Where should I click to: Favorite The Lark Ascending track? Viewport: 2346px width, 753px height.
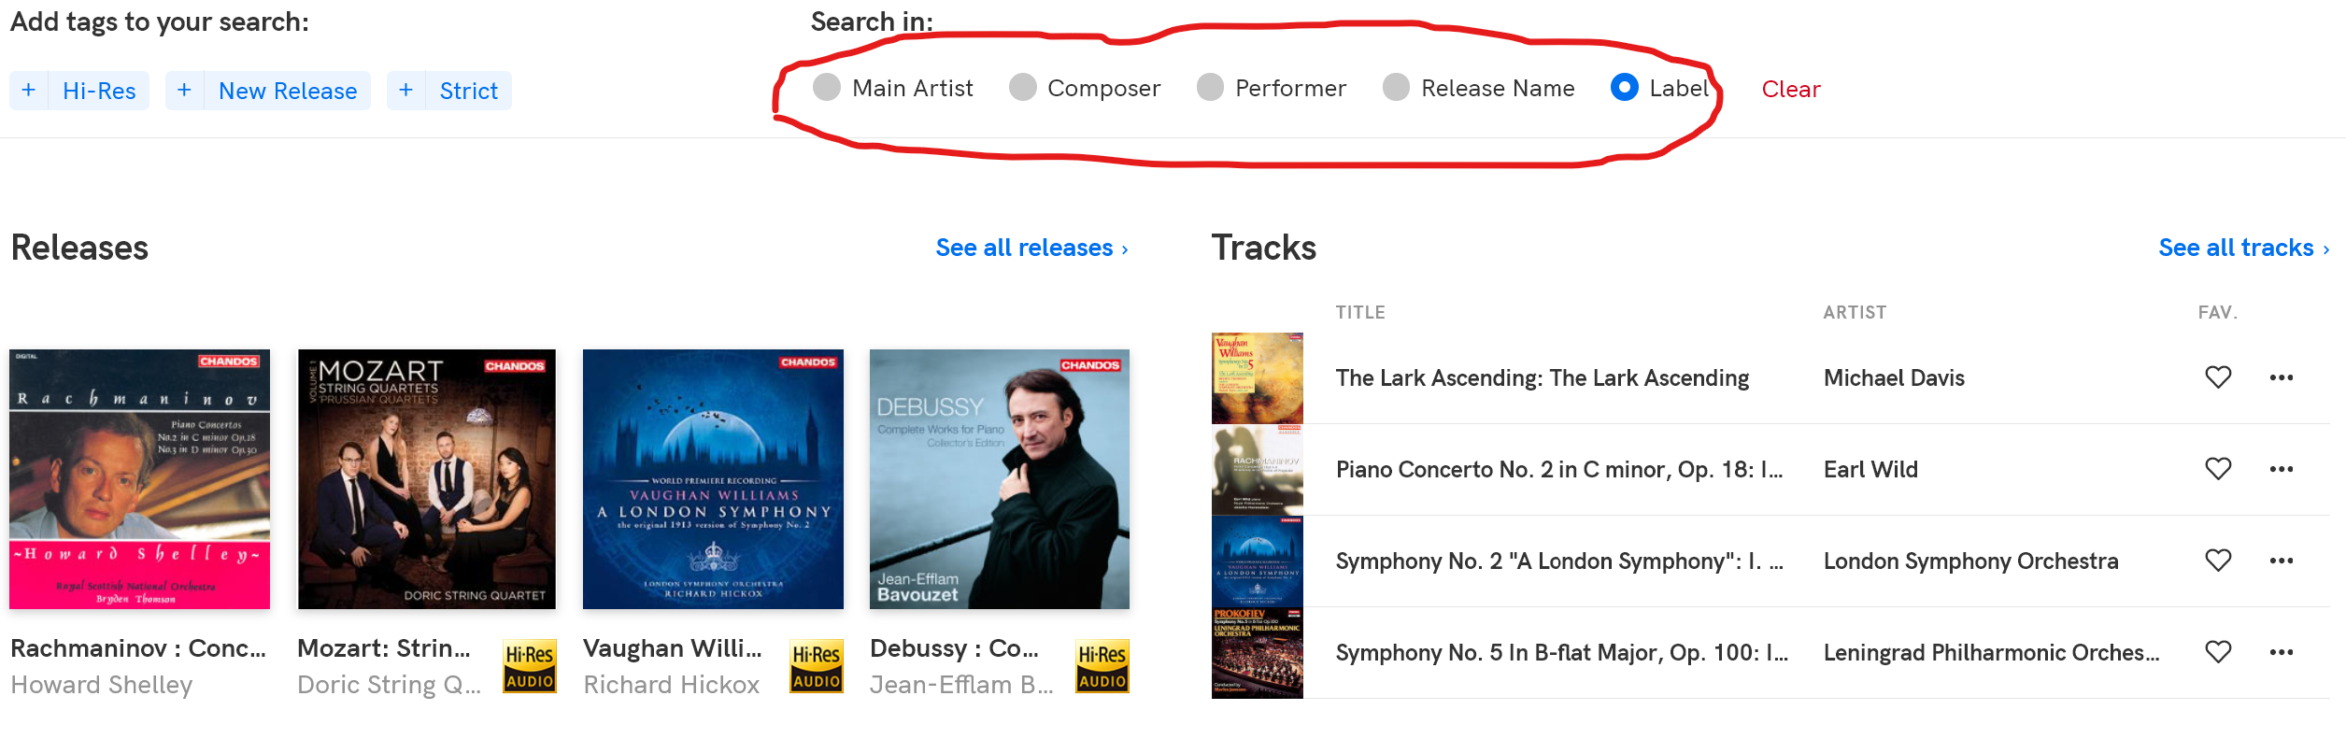click(x=2218, y=377)
